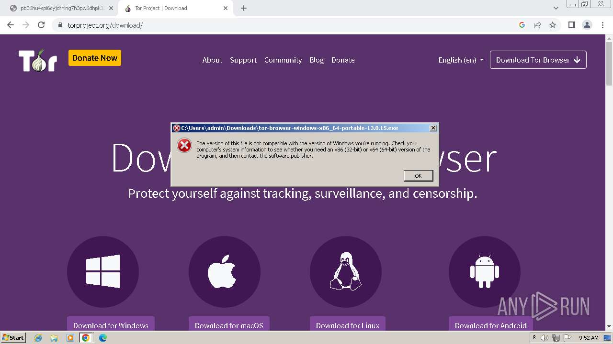Reload the page with refresh icon
This screenshot has height=344, width=613.
(41, 25)
